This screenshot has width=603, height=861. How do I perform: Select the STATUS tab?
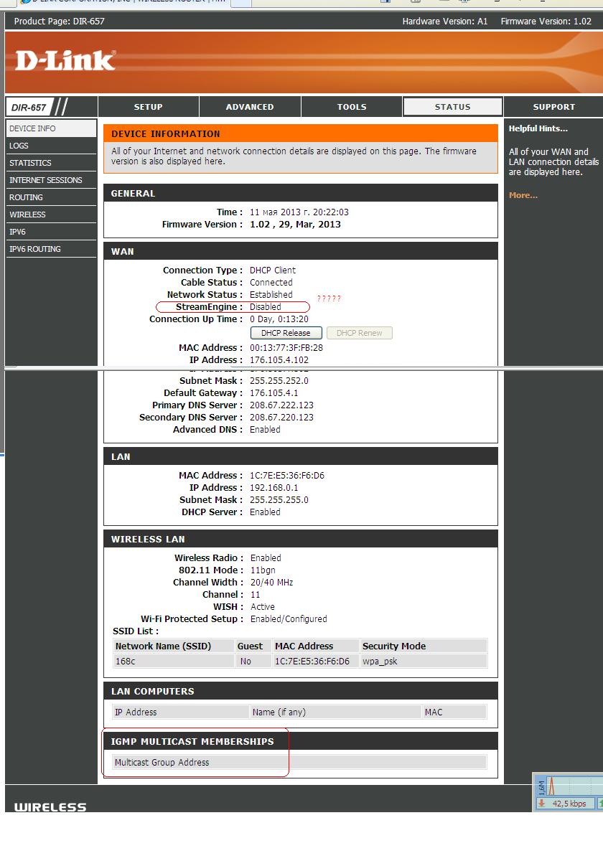coord(453,107)
